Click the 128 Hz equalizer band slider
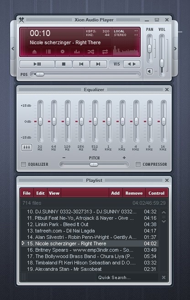Screen dimensions: 190x300 [x=68, y=121]
